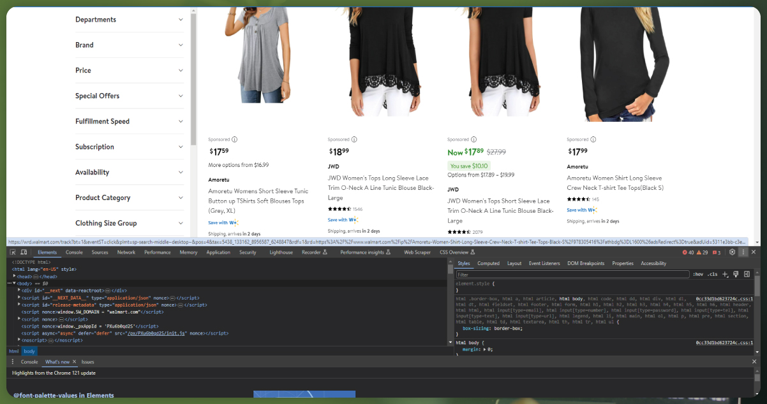Expand the div id __next node
Screen dimensions: 767x404
[x=19, y=290]
